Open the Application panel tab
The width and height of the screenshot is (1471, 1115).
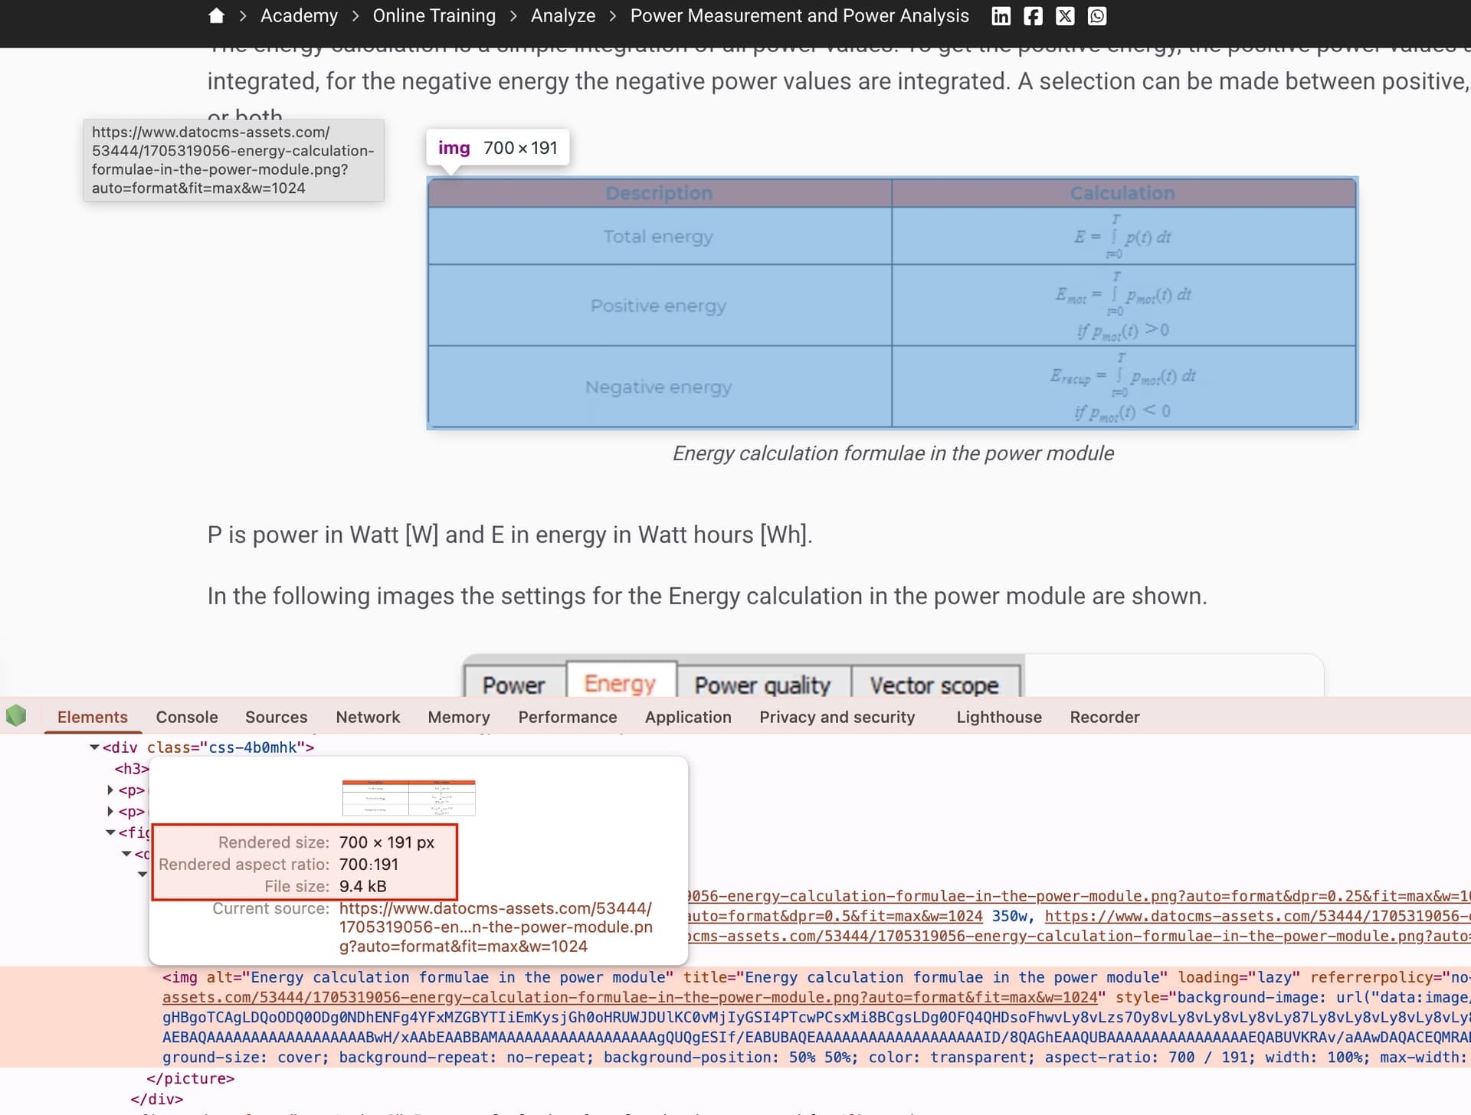pos(688,717)
